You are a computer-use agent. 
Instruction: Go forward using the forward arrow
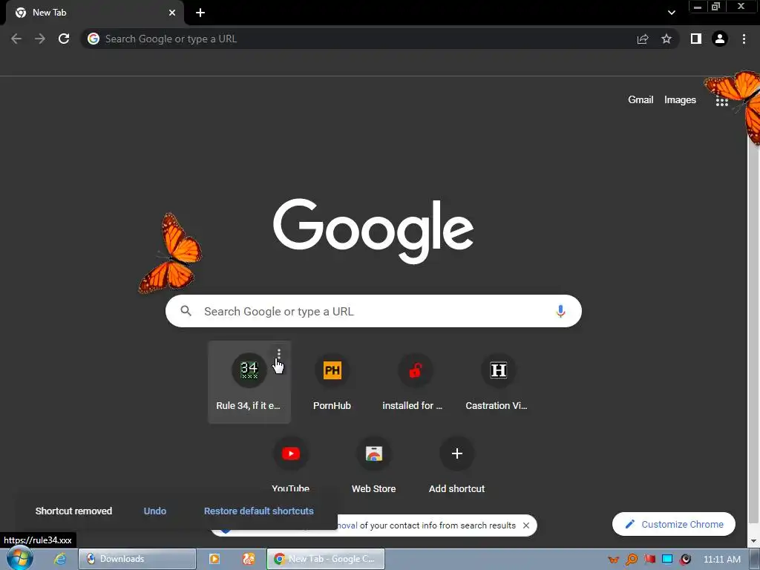click(x=40, y=39)
